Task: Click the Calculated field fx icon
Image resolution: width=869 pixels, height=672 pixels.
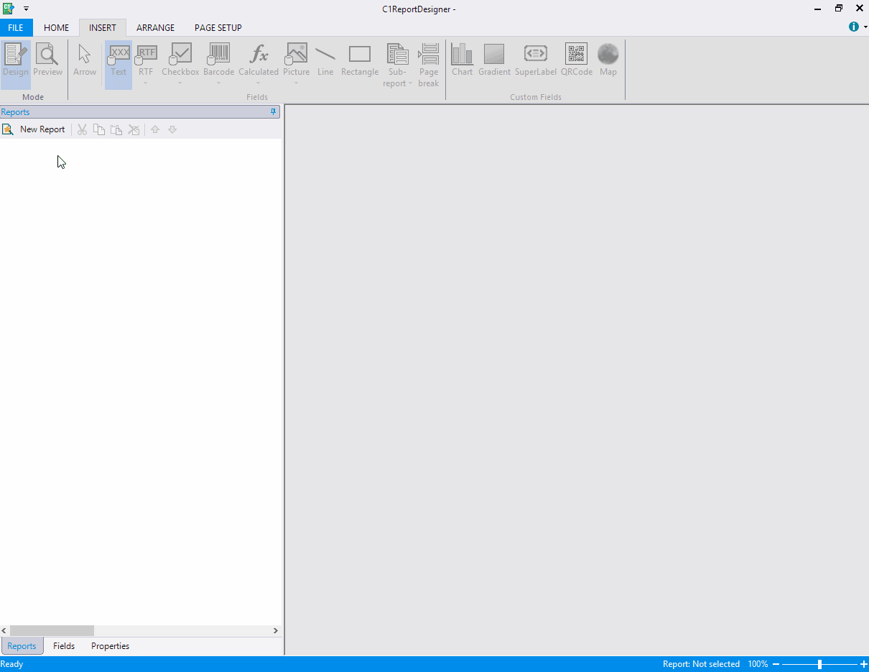Action: (x=258, y=54)
